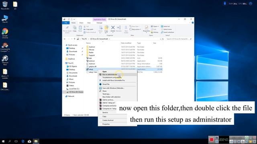The width and height of the screenshot is (257, 144).
Task: Stop recording with the red button
Action: pyautogui.click(x=212, y=140)
